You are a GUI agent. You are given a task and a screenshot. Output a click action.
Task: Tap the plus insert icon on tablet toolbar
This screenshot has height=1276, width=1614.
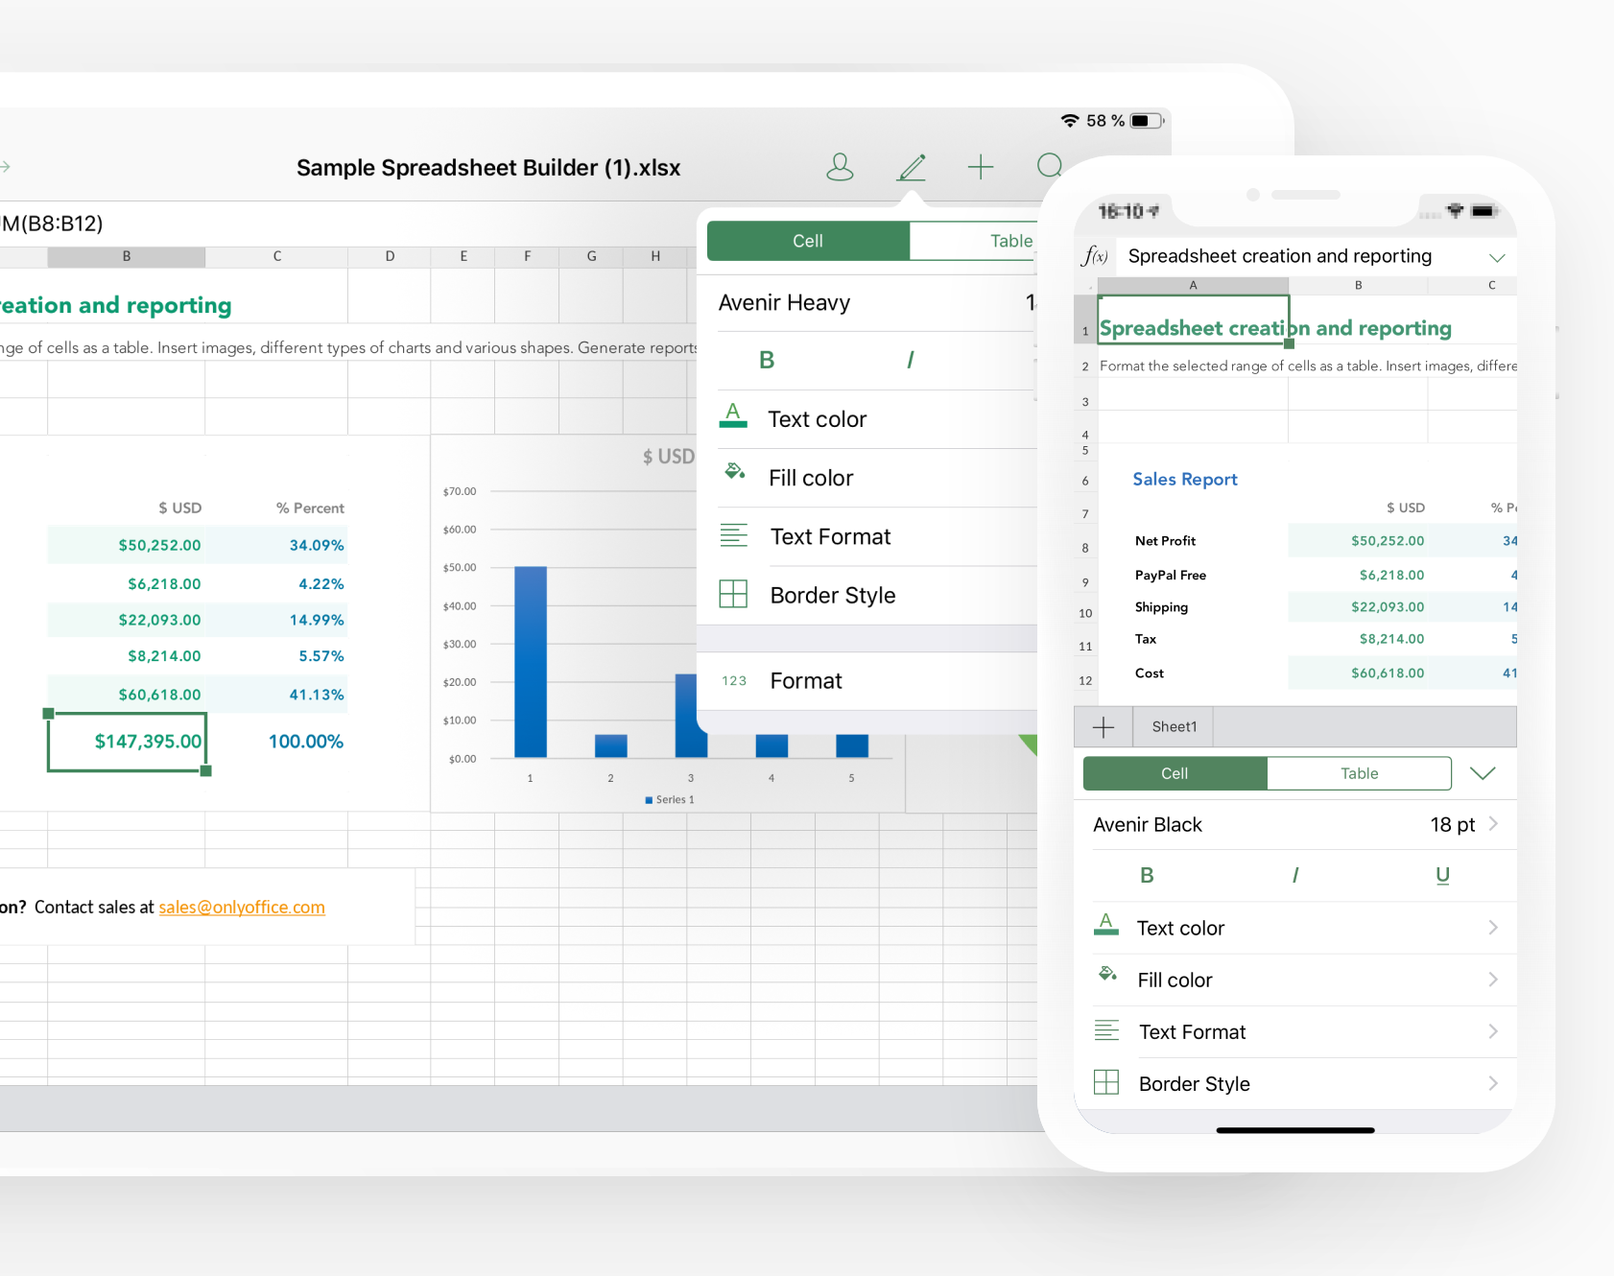981,167
